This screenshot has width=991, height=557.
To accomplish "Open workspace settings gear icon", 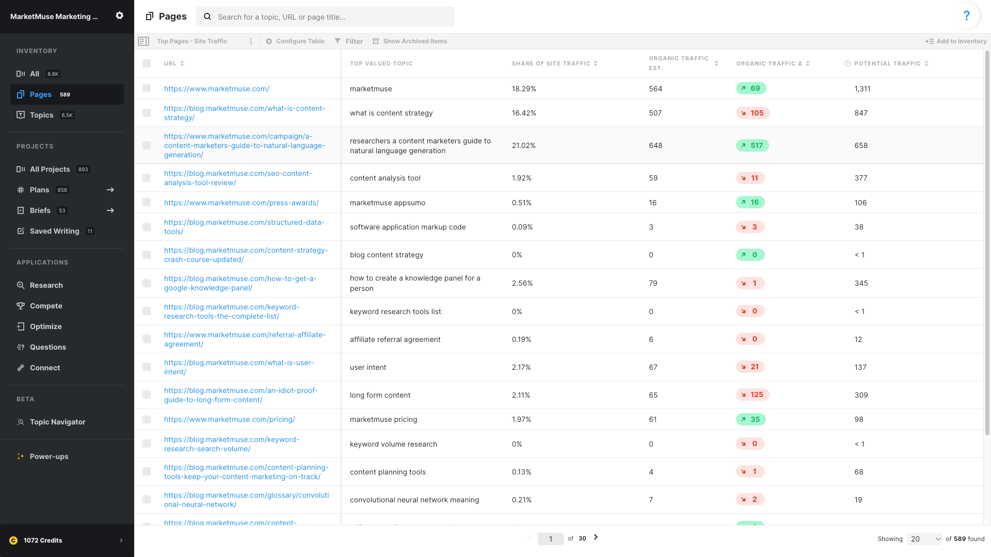I will coord(119,15).
